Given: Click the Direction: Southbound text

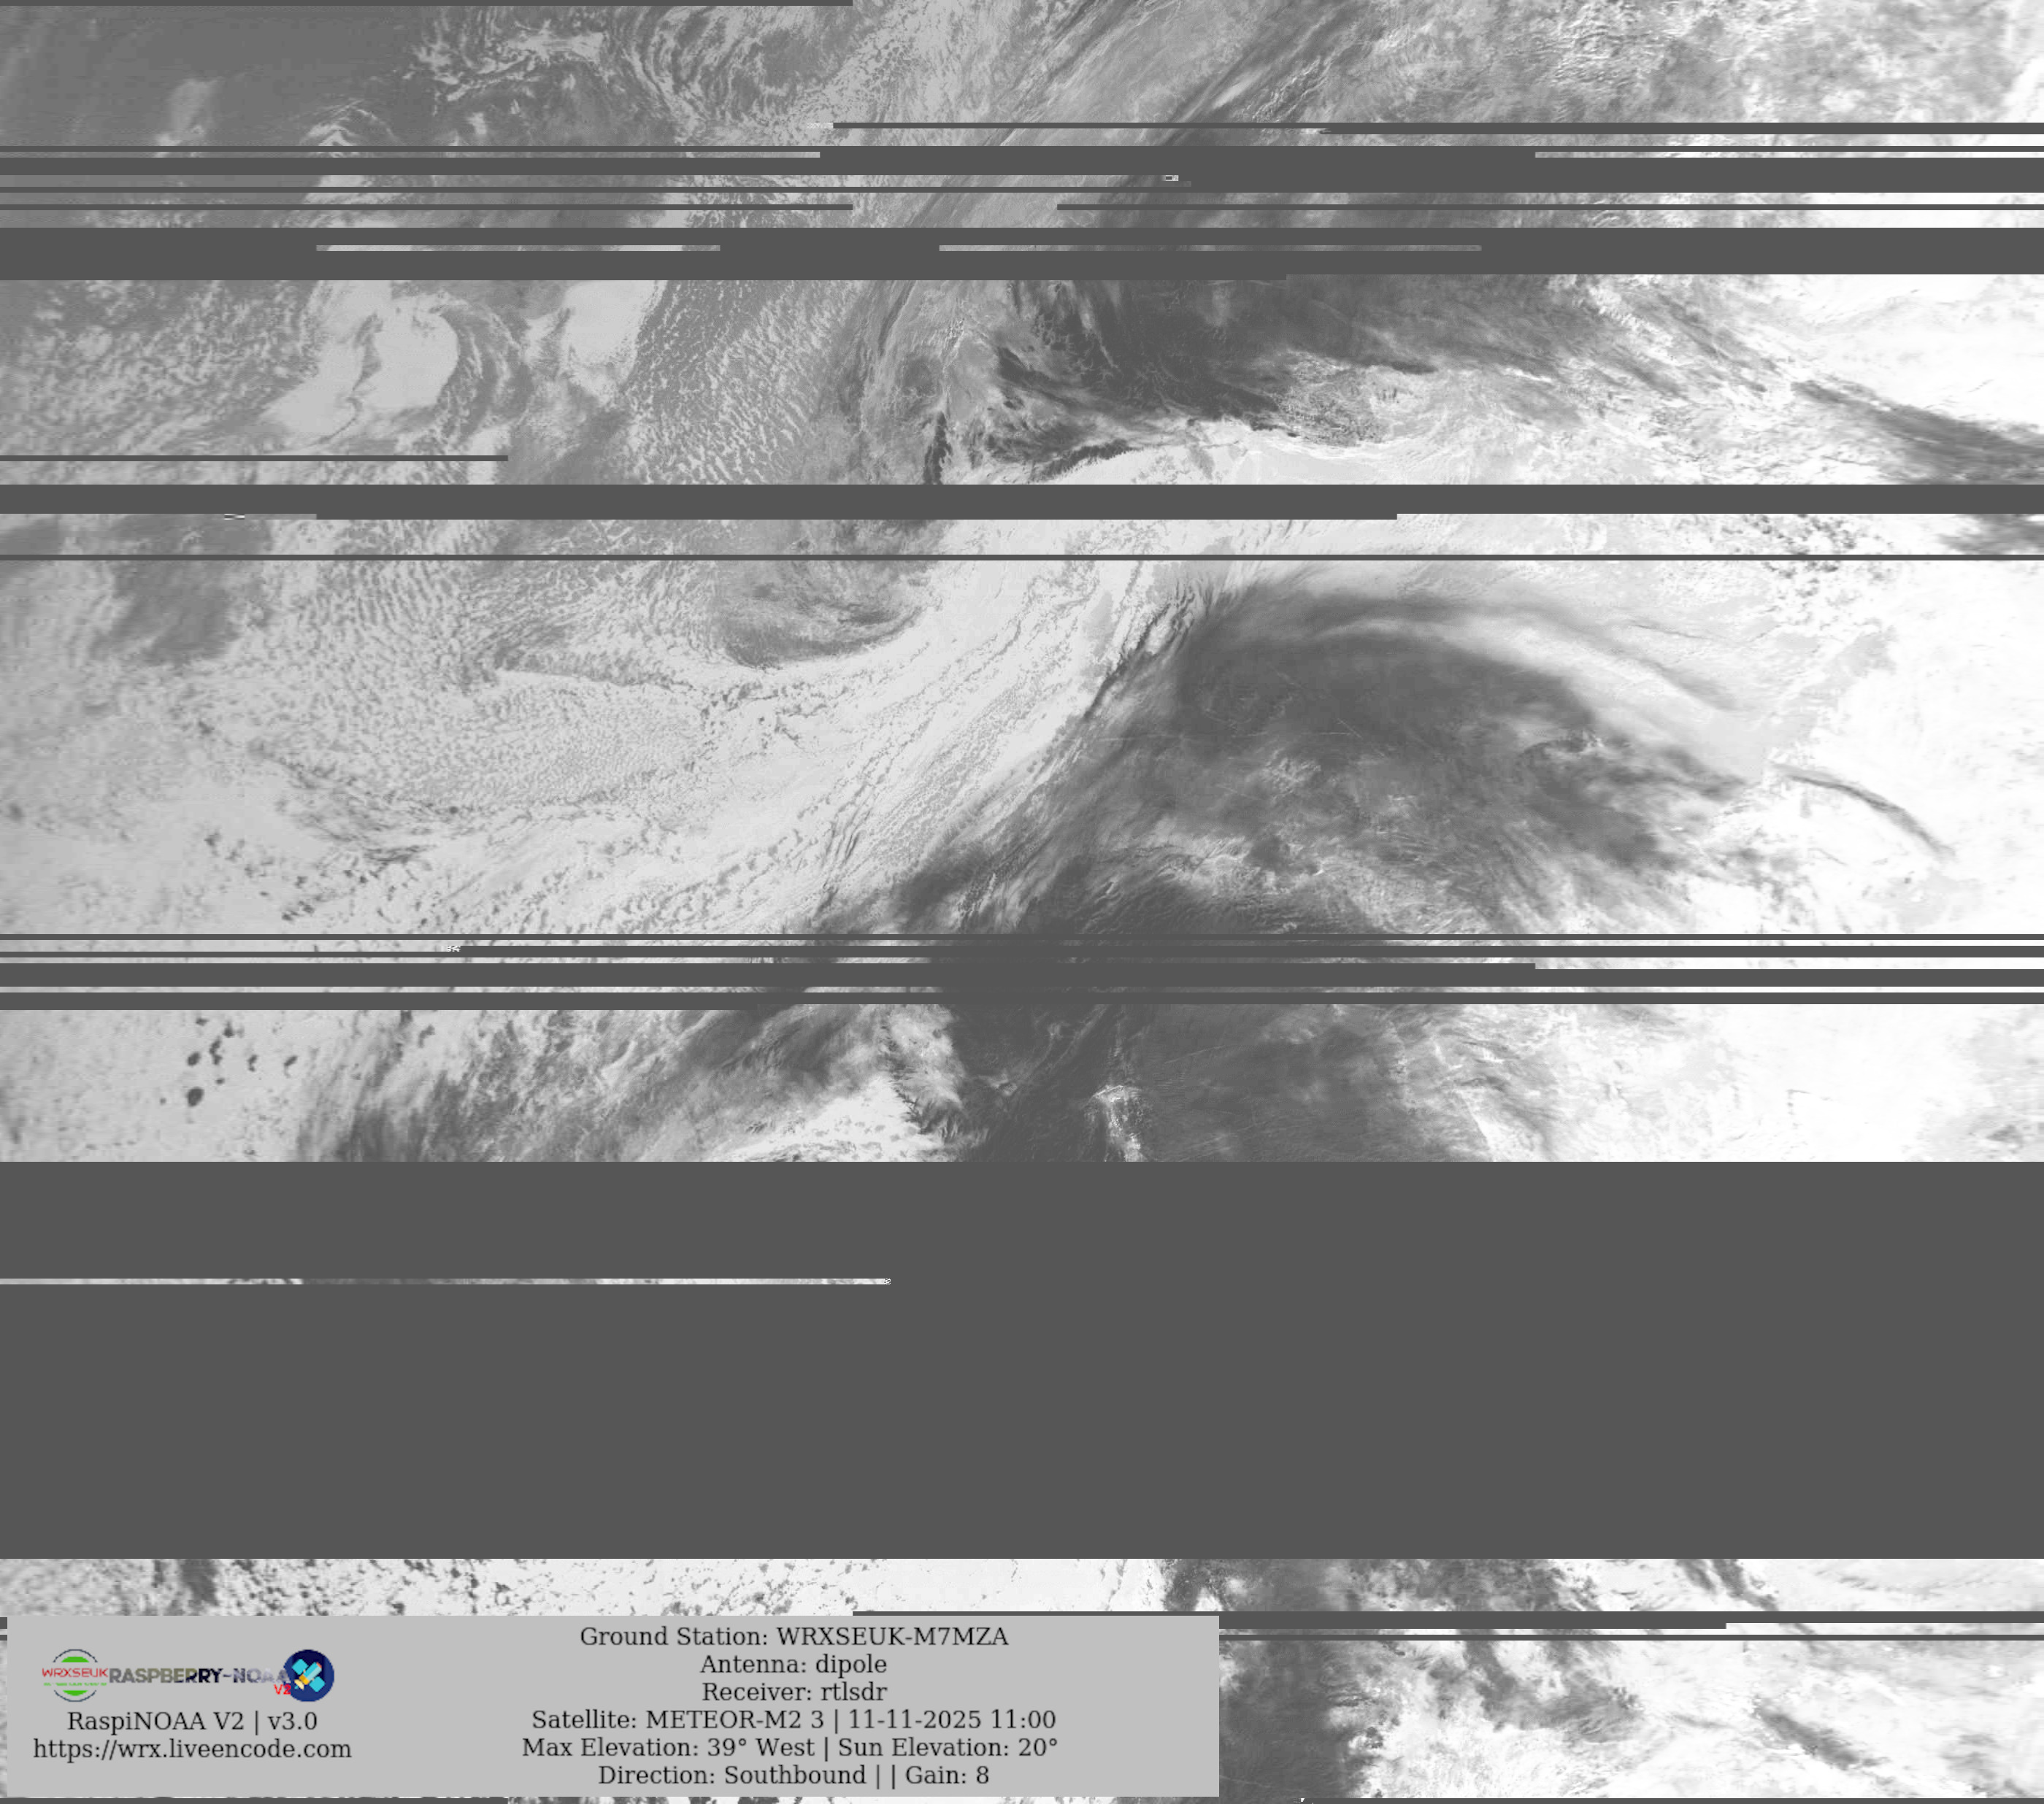Looking at the screenshot, I should pos(731,1775).
